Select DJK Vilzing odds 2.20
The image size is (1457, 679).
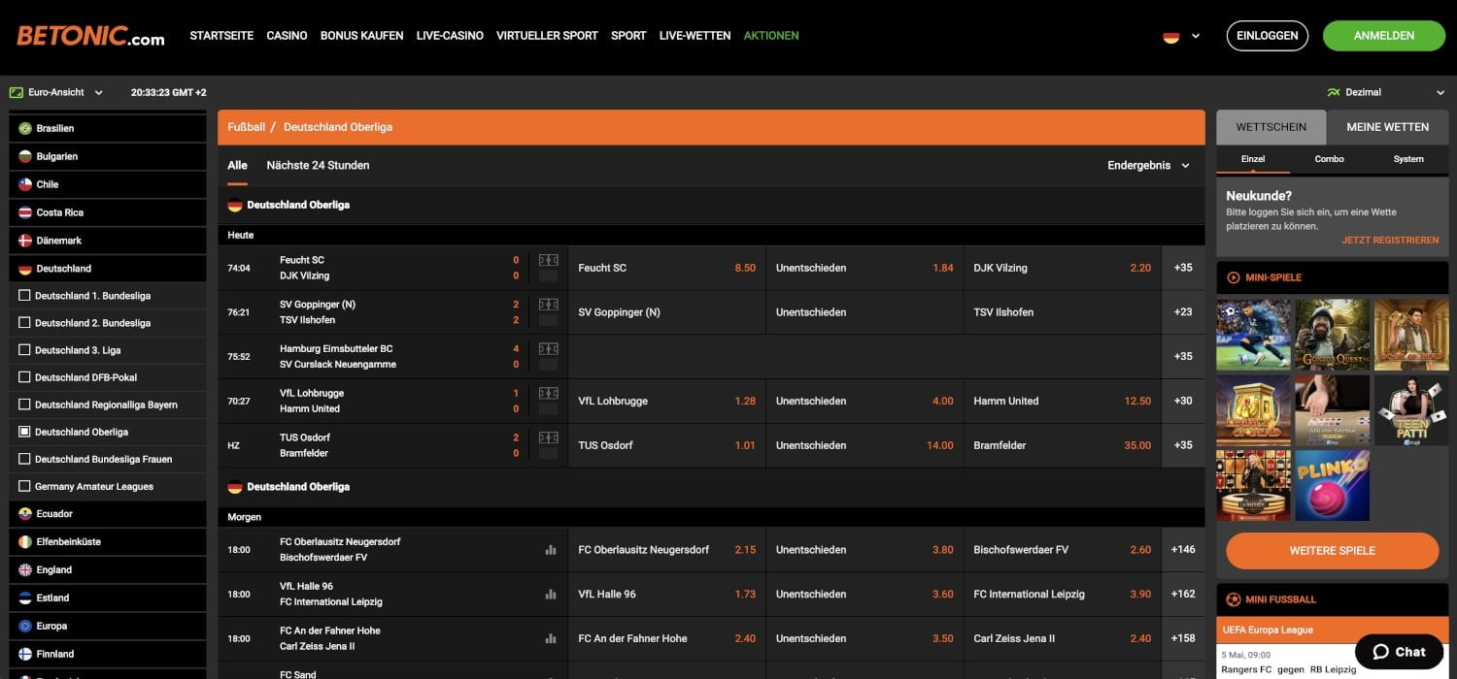1062,268
